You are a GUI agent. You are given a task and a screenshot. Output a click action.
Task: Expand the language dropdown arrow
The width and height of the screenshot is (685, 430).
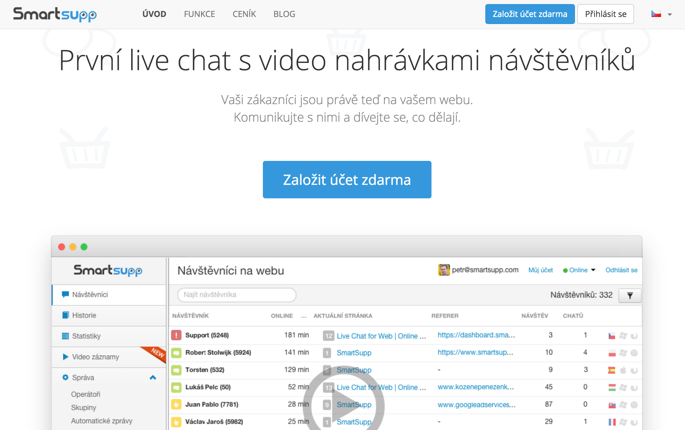pyautogui.click(x=670, y=14)
